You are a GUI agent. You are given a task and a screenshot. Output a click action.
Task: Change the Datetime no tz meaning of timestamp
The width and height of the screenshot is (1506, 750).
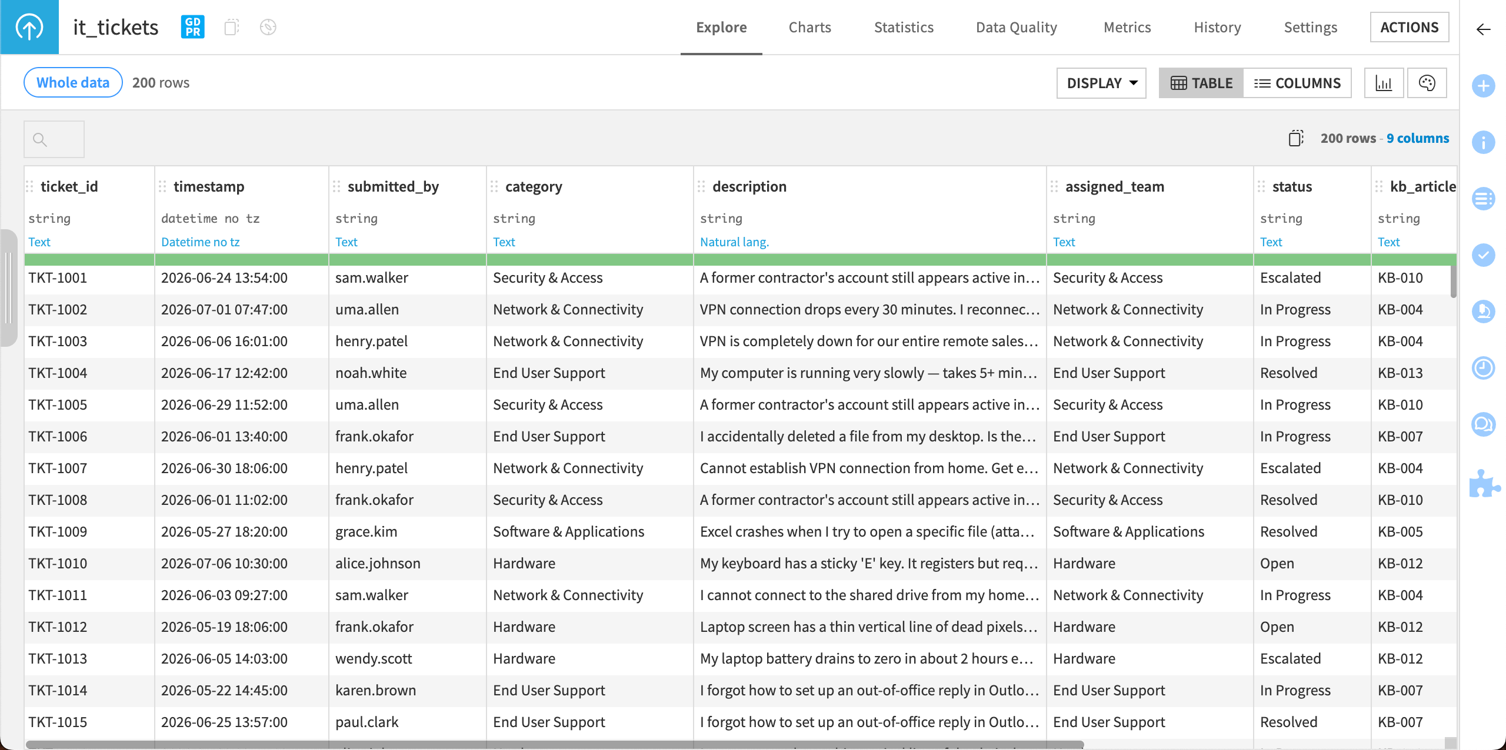coord(201,242)
